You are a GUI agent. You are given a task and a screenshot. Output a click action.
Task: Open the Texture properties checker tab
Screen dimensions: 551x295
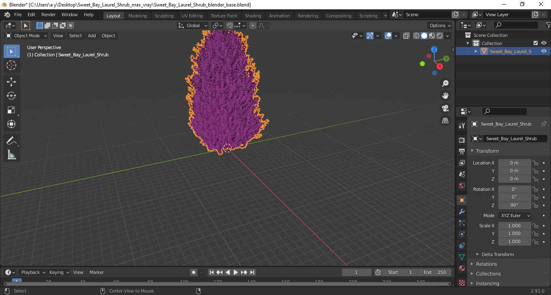(461, 282)
